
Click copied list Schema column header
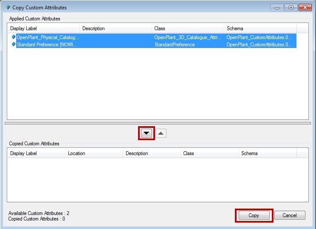[x=267, y=153]
